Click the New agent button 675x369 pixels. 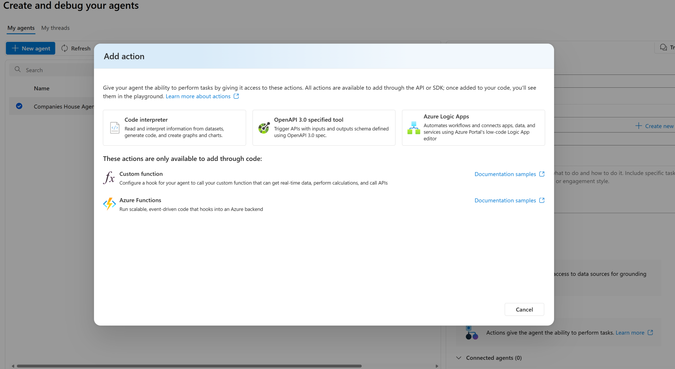click(30, 48)
